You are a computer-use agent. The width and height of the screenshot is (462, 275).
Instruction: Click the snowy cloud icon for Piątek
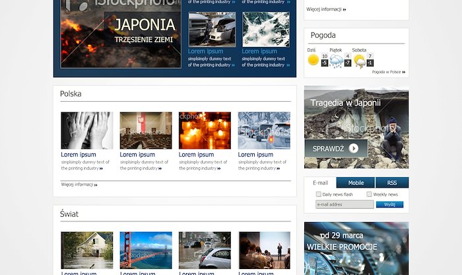click(x=336, y=61)
